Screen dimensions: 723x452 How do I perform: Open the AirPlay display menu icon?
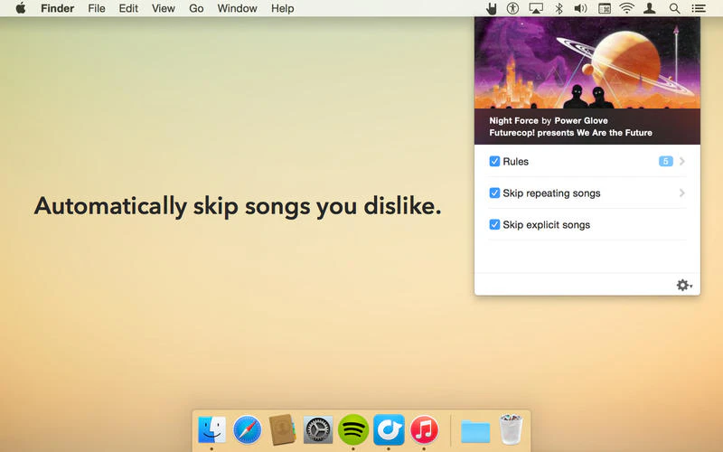tap(536, 8)
